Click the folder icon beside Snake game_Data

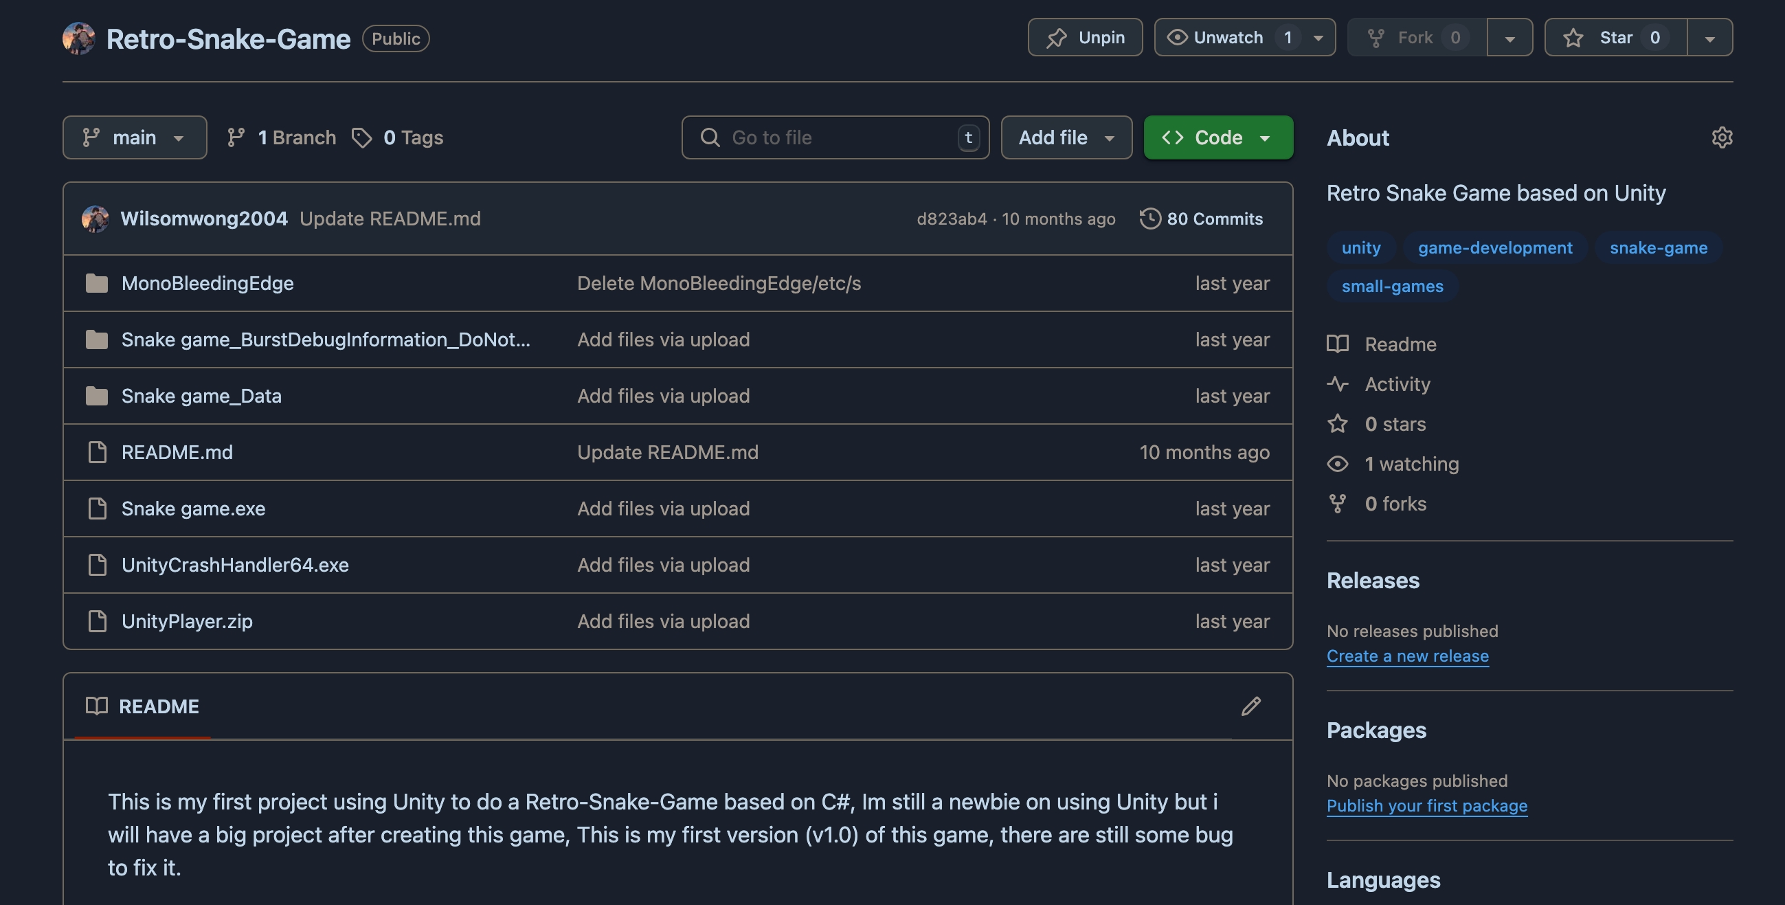[x=96, y=396]
